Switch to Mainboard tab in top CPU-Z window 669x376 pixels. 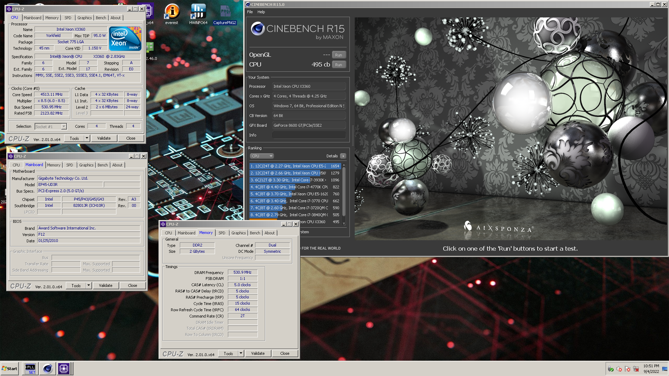(x=32, y=18)
